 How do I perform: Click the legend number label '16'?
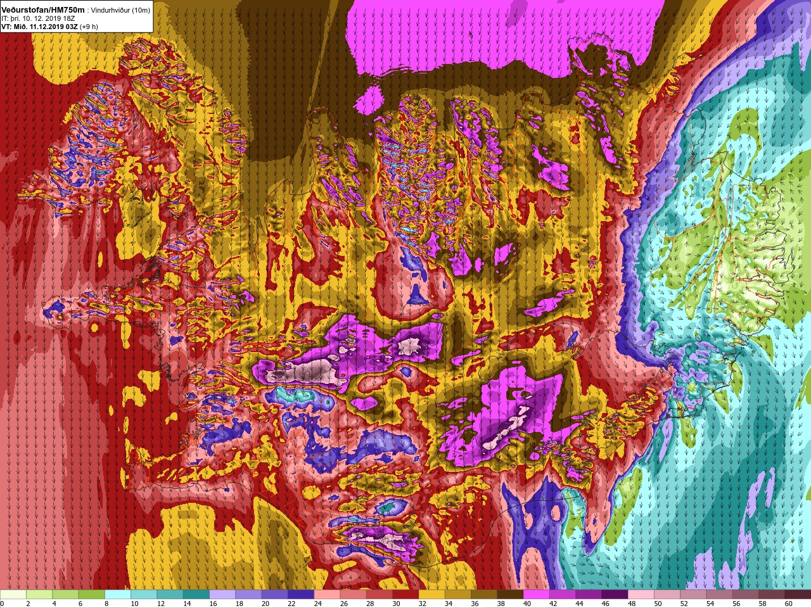click(213, 604)
